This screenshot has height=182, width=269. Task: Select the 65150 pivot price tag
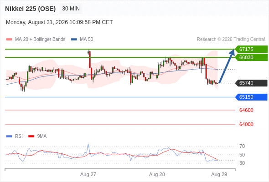point(251,97)
